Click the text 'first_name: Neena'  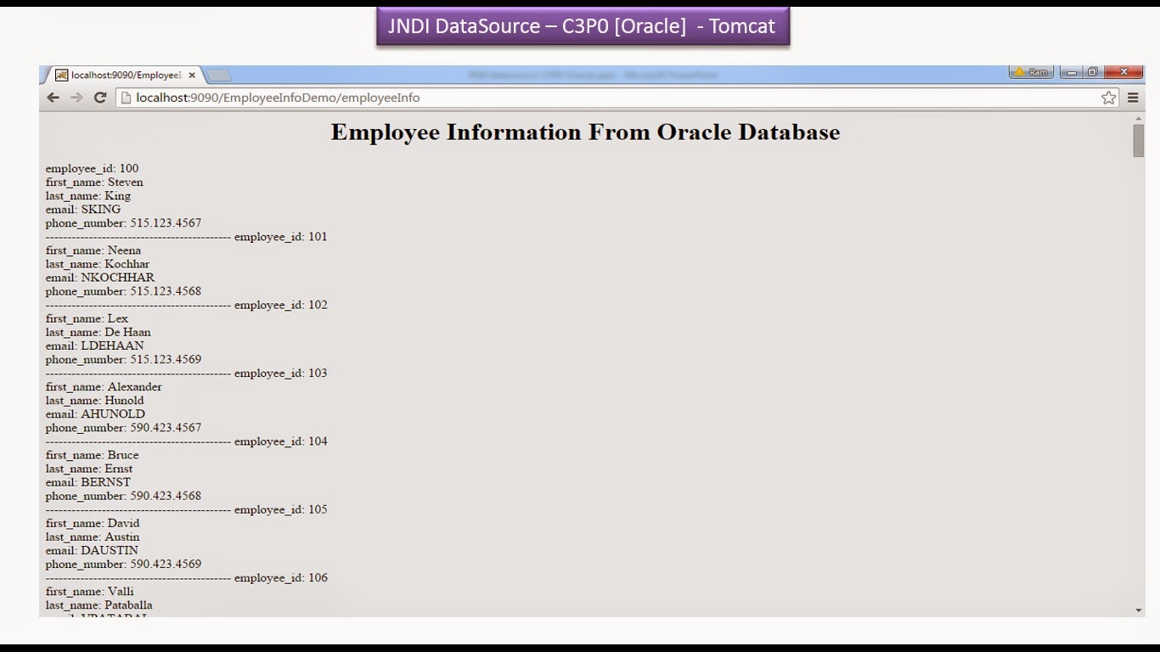pyautogui.click(x=93, y=250)
